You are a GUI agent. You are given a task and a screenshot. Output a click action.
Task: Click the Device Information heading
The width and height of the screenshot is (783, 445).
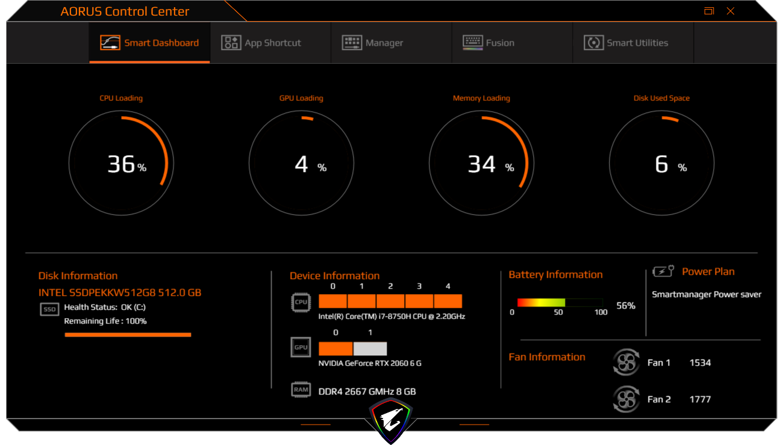click(335, 276)
